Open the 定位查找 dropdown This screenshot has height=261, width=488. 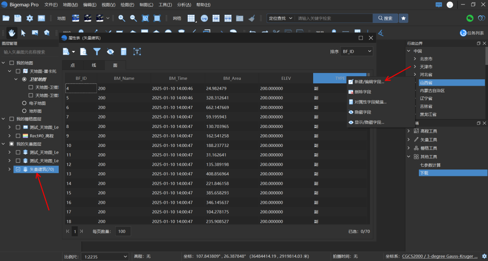(280, 18)
